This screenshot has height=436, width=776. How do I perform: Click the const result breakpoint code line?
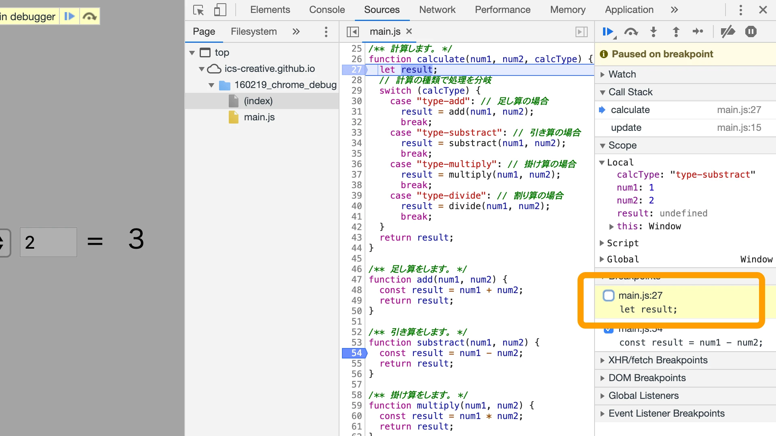coord(691,343)
